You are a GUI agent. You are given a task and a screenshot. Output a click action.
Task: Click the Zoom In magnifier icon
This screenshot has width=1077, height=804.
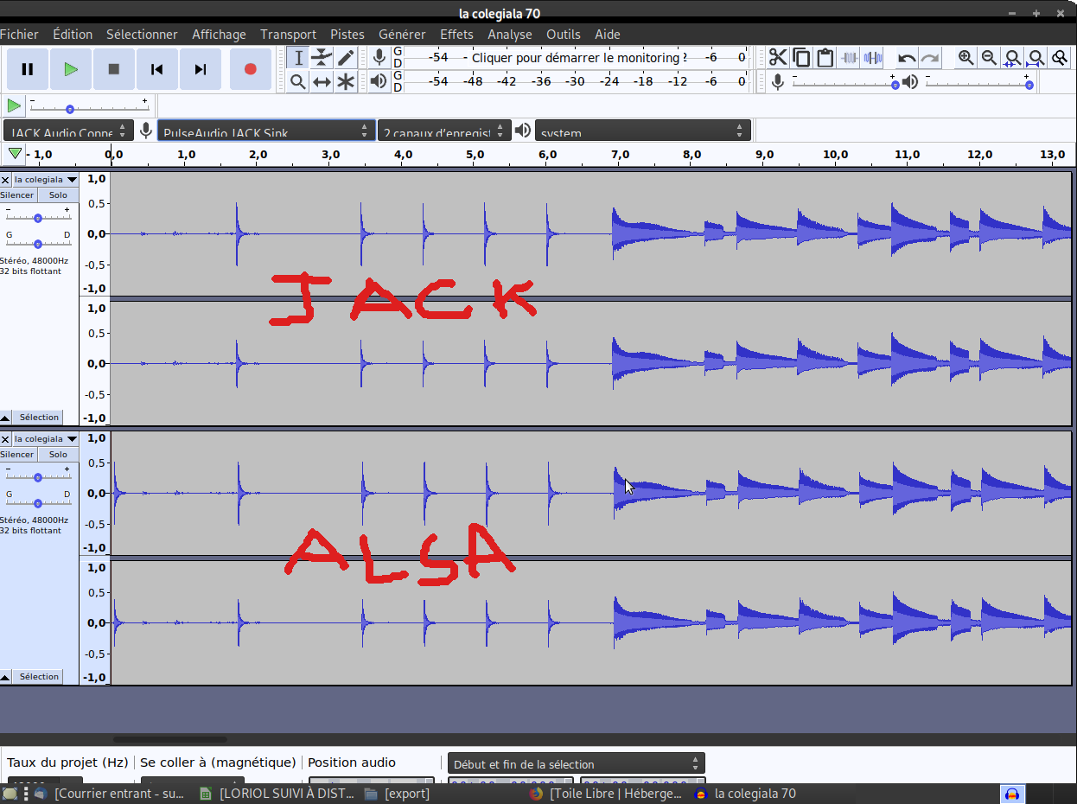965,58
